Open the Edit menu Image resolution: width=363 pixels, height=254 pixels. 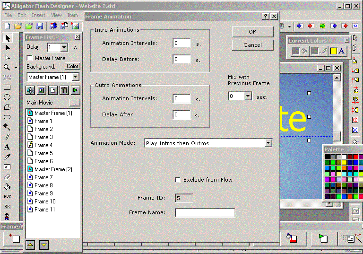[x=22, y=15]
